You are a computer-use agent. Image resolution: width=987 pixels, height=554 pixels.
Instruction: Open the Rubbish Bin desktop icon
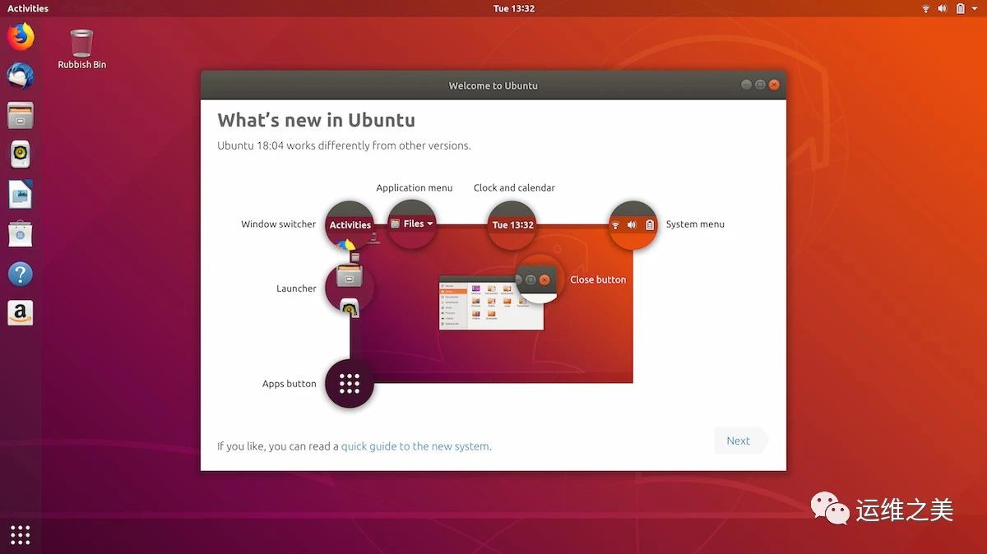tap(81, 48)
